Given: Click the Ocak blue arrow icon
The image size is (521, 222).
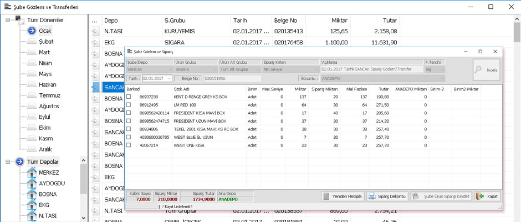Looking at the screenshot, I should point(32,31).
